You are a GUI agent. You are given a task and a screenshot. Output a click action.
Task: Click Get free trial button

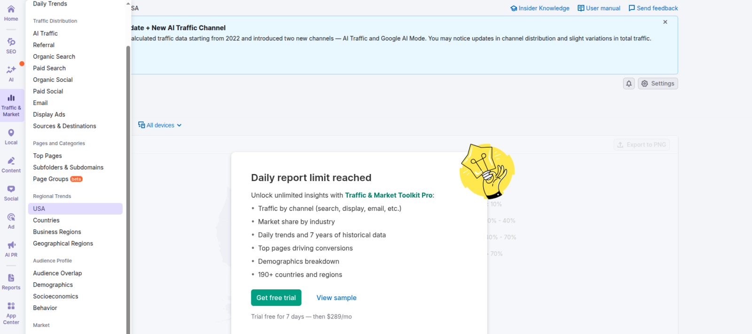(276, 298)
